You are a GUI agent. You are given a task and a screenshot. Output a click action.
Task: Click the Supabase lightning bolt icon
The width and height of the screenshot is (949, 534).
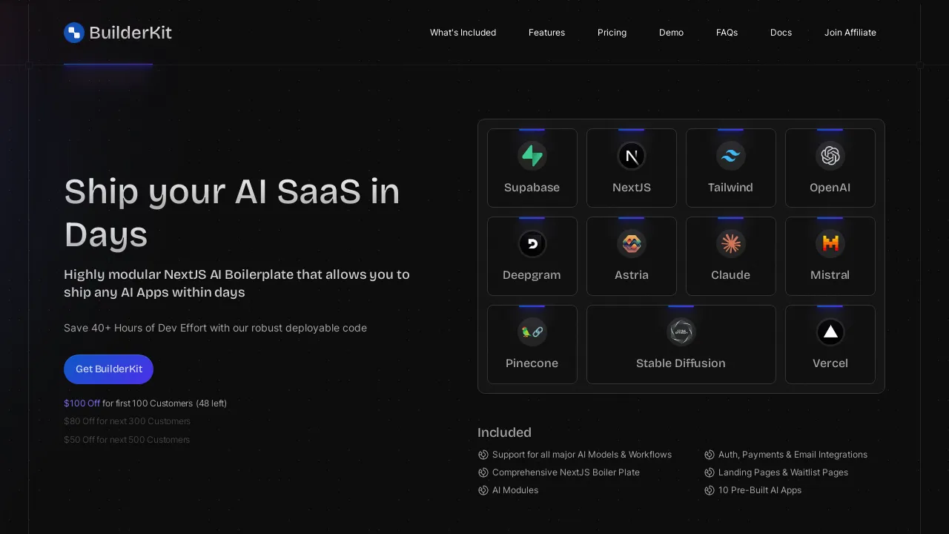(532, 156)
